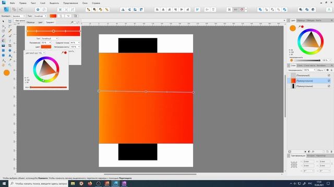This screenshot has width=334, height=187.
Task: Click the noise slider under popup color wheel
Action: coord(49,87)
